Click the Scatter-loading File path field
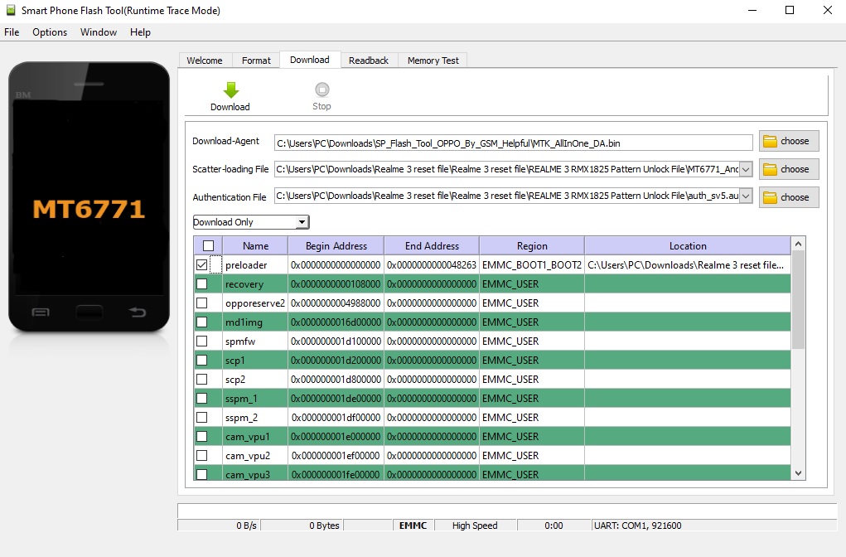This screenshot has height=557, width=846. click(506, 169)
